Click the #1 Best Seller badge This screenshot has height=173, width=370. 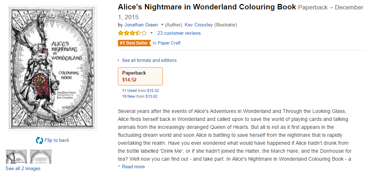pyautogui.click(x=134, y=43)
